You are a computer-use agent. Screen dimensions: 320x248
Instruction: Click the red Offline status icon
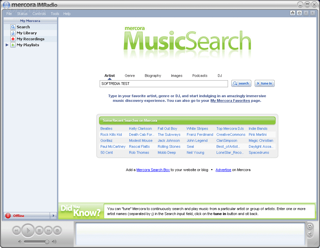pos(8,216)
